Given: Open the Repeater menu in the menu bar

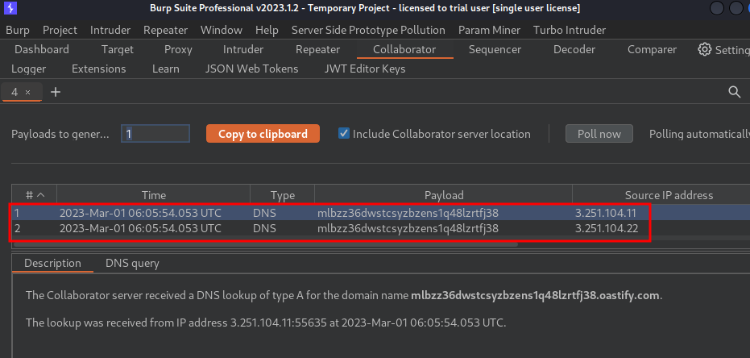Looking at the screenshot, I should pyautogui.click(x=165, y=30).
